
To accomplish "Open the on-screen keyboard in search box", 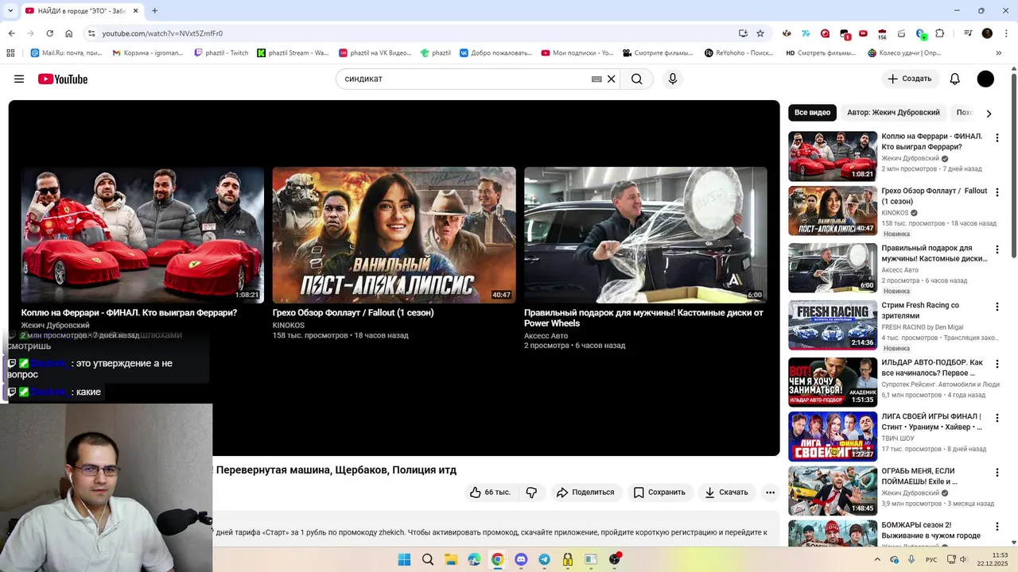I will 596,79.
